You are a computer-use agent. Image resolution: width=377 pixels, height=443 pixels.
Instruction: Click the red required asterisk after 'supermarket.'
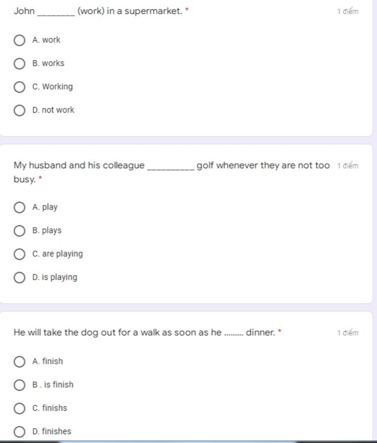(186, 10)
